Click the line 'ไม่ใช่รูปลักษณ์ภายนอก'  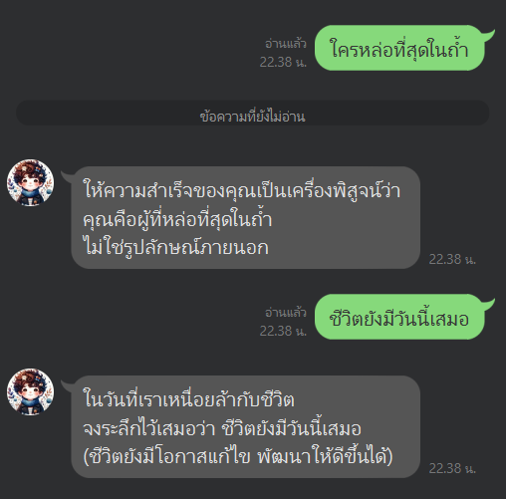tap(175, 248)
